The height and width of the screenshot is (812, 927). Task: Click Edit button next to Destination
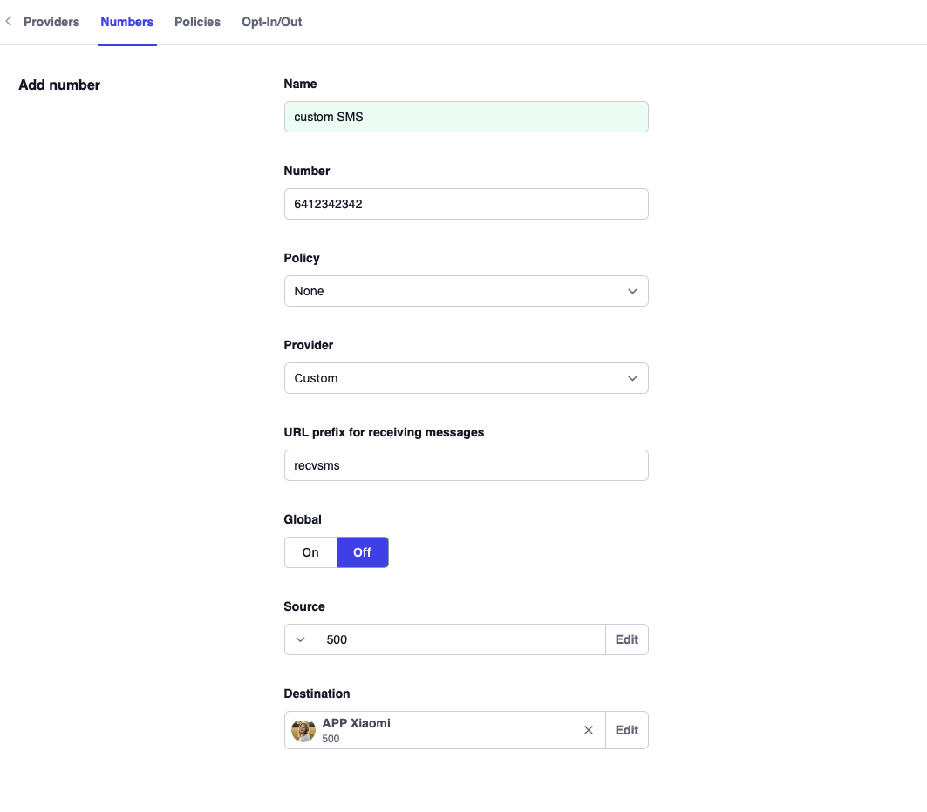627,730
